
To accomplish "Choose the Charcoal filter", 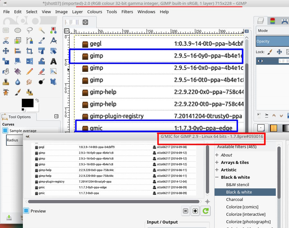I will coord(235,199).
